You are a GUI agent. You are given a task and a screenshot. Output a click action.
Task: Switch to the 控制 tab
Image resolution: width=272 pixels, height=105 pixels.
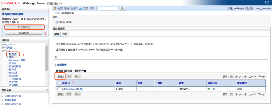65,34
